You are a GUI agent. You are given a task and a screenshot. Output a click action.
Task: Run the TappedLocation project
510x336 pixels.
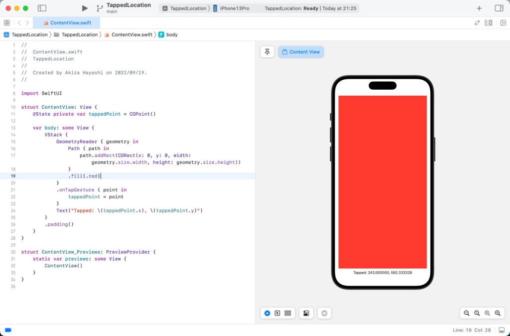[x=85, y=8]
